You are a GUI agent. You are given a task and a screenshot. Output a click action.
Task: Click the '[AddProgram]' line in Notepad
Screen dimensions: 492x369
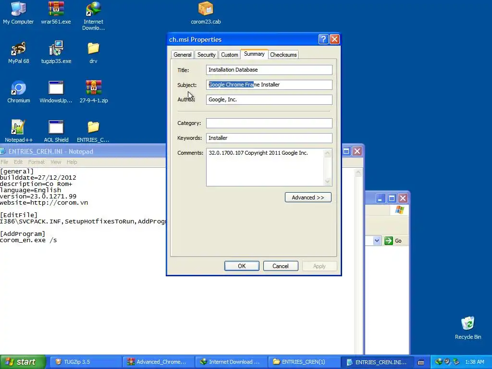23,234
